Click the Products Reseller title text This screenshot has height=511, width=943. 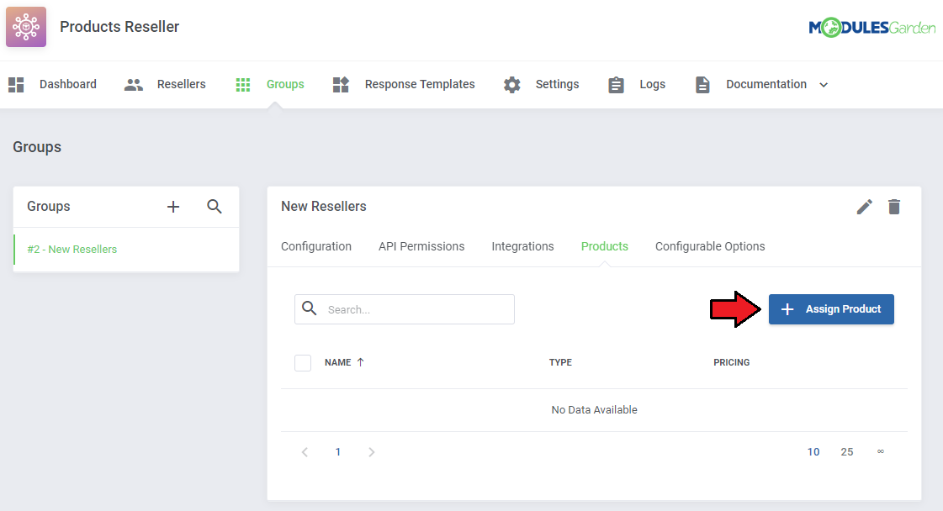coord(119,27)
